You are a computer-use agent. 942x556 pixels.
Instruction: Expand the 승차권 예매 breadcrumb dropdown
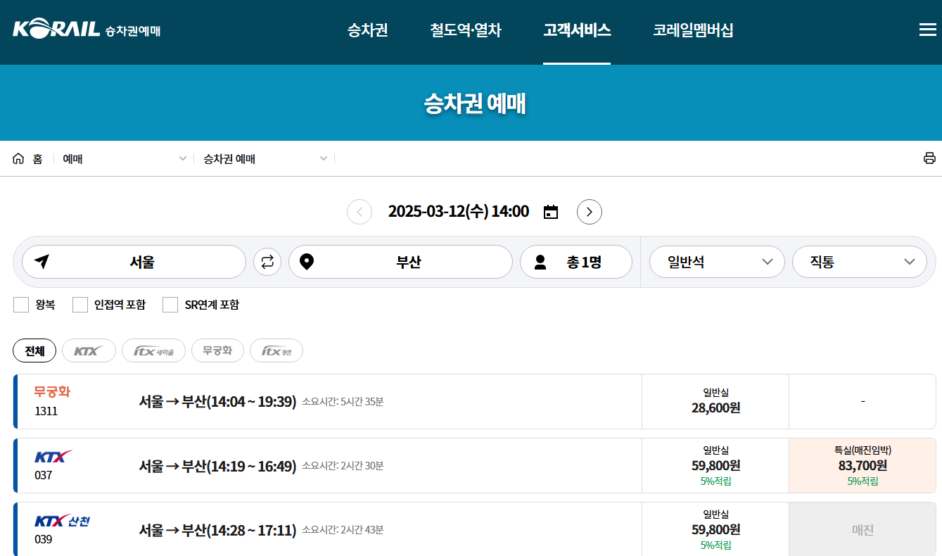(266, 158)
